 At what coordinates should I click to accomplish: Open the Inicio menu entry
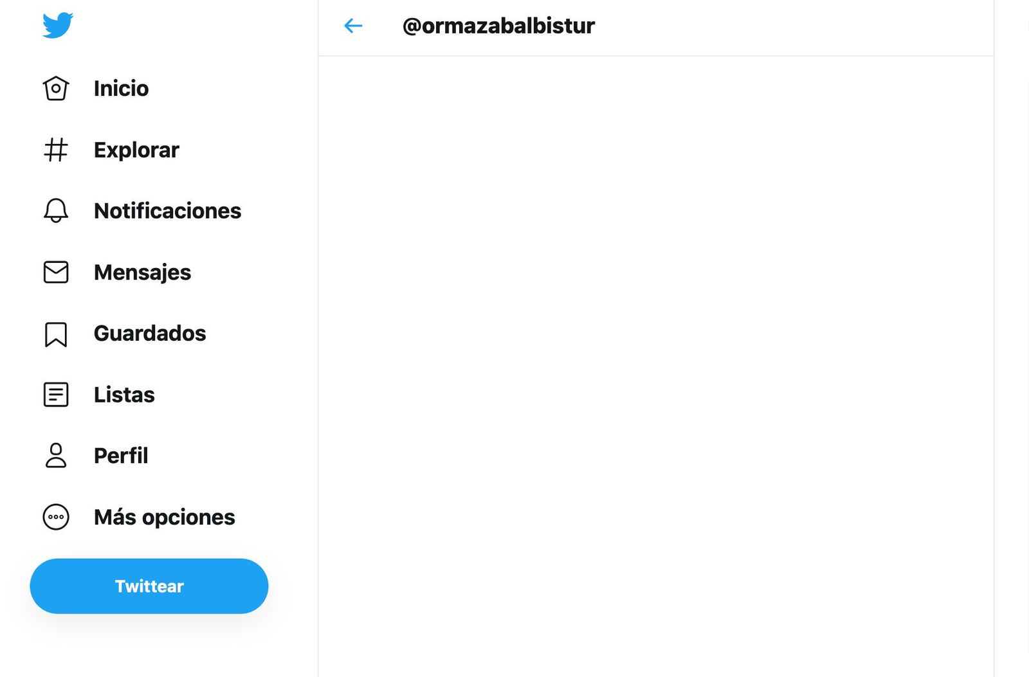point(121,88)
